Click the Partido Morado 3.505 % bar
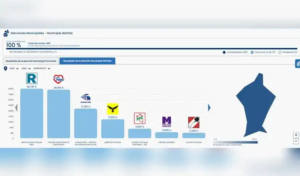300x176 pixels. [x=167, y=135]
